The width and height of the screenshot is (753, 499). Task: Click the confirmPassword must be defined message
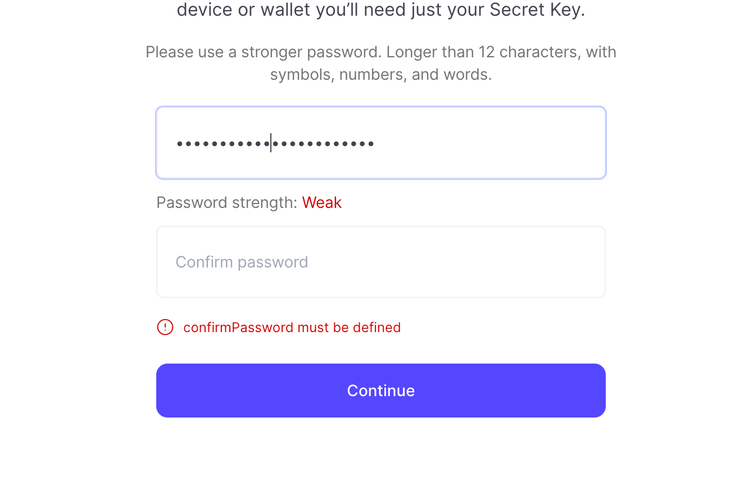(x=292, y=327)
